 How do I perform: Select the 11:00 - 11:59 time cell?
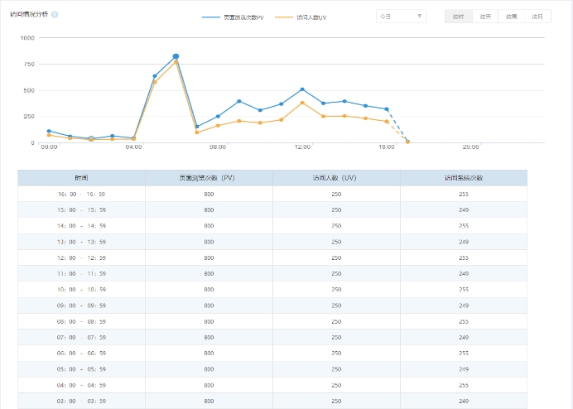pos(81,273)
